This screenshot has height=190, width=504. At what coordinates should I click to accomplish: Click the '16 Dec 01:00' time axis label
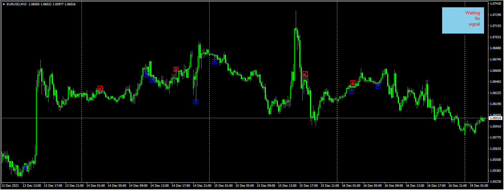351,186
